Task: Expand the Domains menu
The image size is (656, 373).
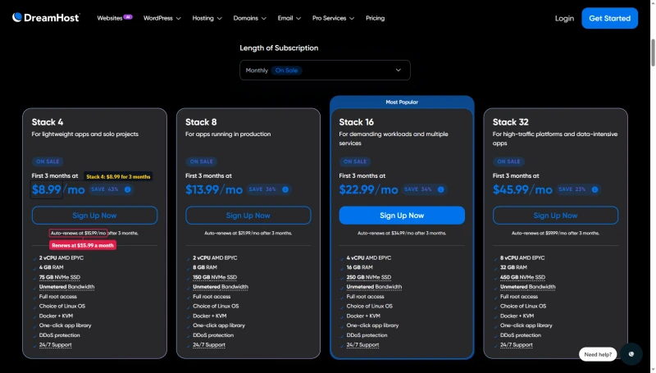Action: [249, 18]
